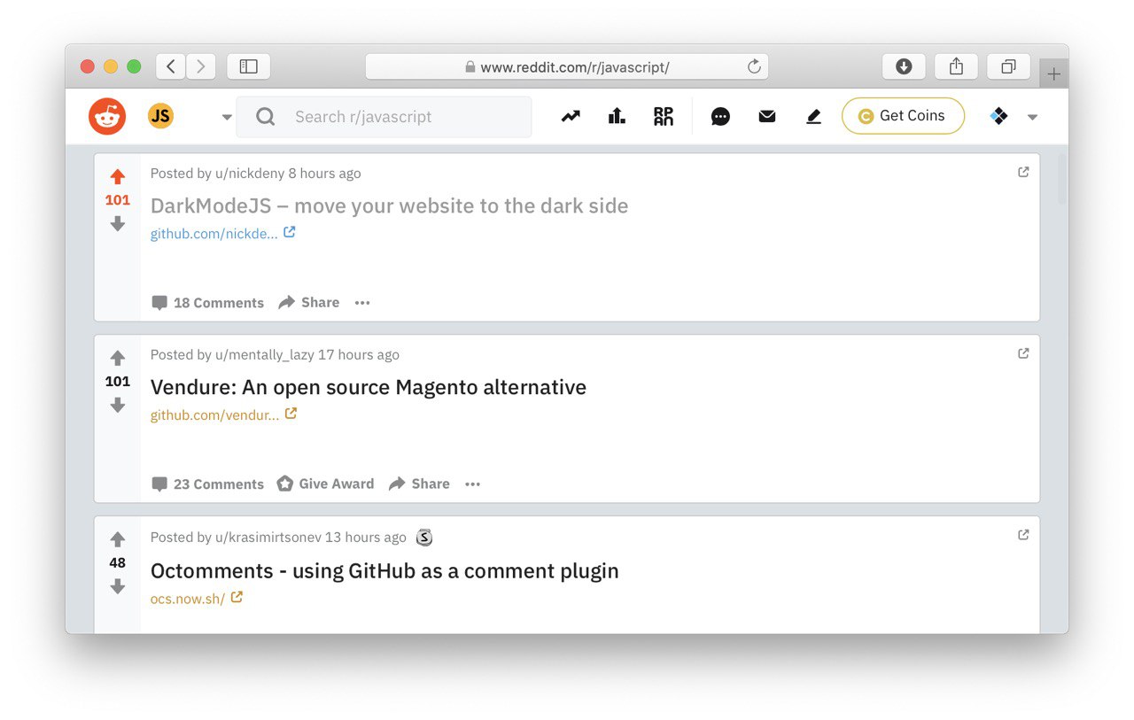Upvote the Vendure post
Viewport: 1134px width, 720px height.
(118, 359)
